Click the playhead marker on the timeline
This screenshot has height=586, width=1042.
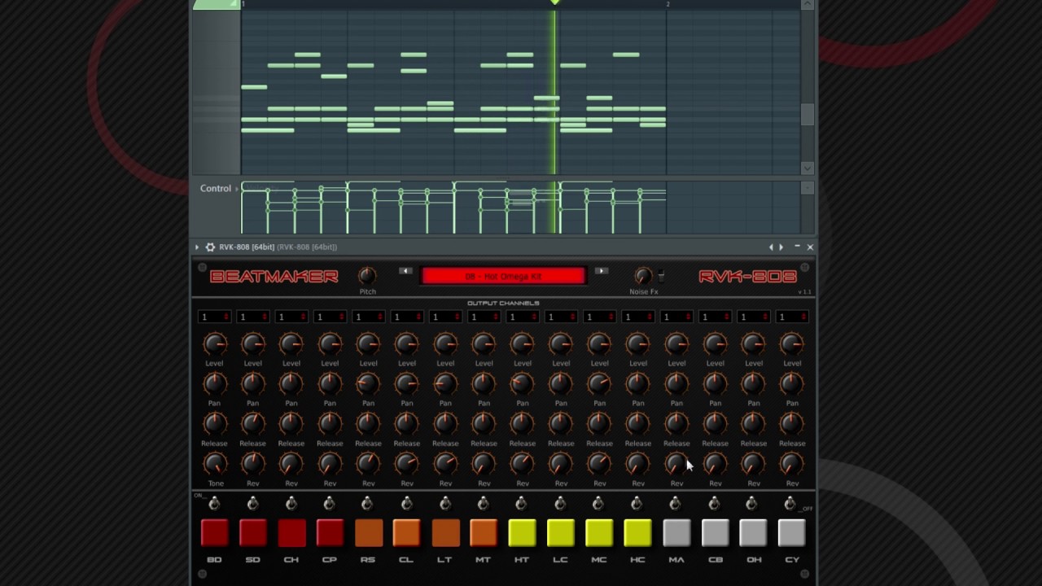point(554,2)
